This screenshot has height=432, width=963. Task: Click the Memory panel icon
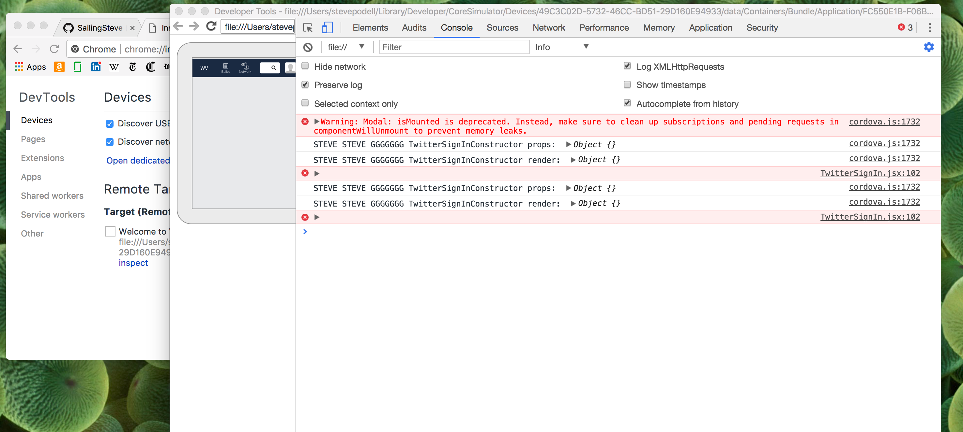(x=658, y=28)
